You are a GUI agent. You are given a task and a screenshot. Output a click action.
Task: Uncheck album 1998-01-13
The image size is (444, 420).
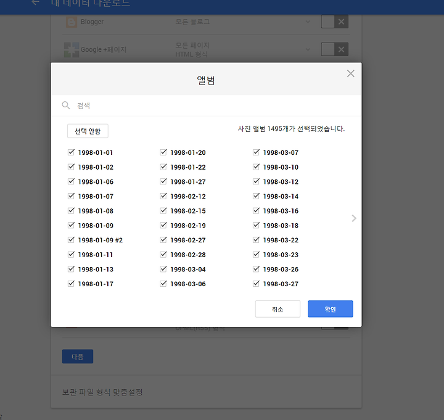[71, 269]
